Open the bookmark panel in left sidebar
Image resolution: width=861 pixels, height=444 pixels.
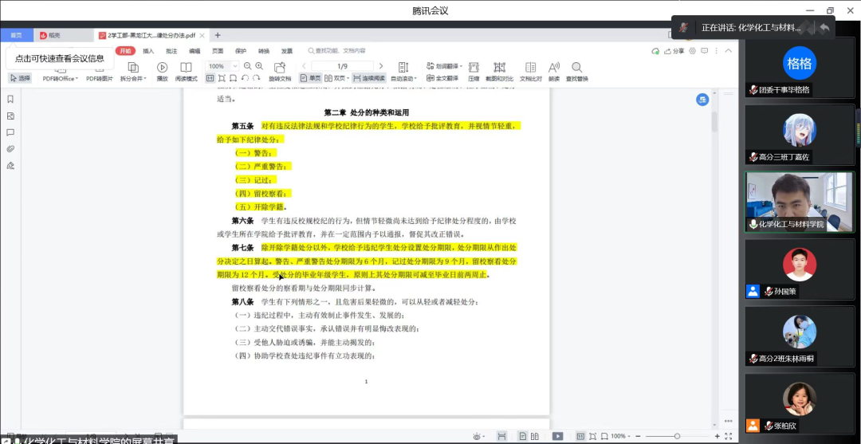(x=10, y=100)
